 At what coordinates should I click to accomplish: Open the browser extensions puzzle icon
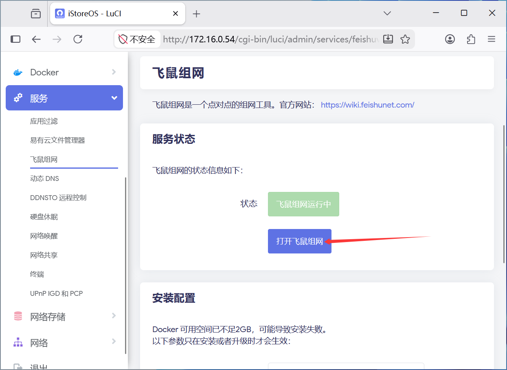click(x=471, y=39)
